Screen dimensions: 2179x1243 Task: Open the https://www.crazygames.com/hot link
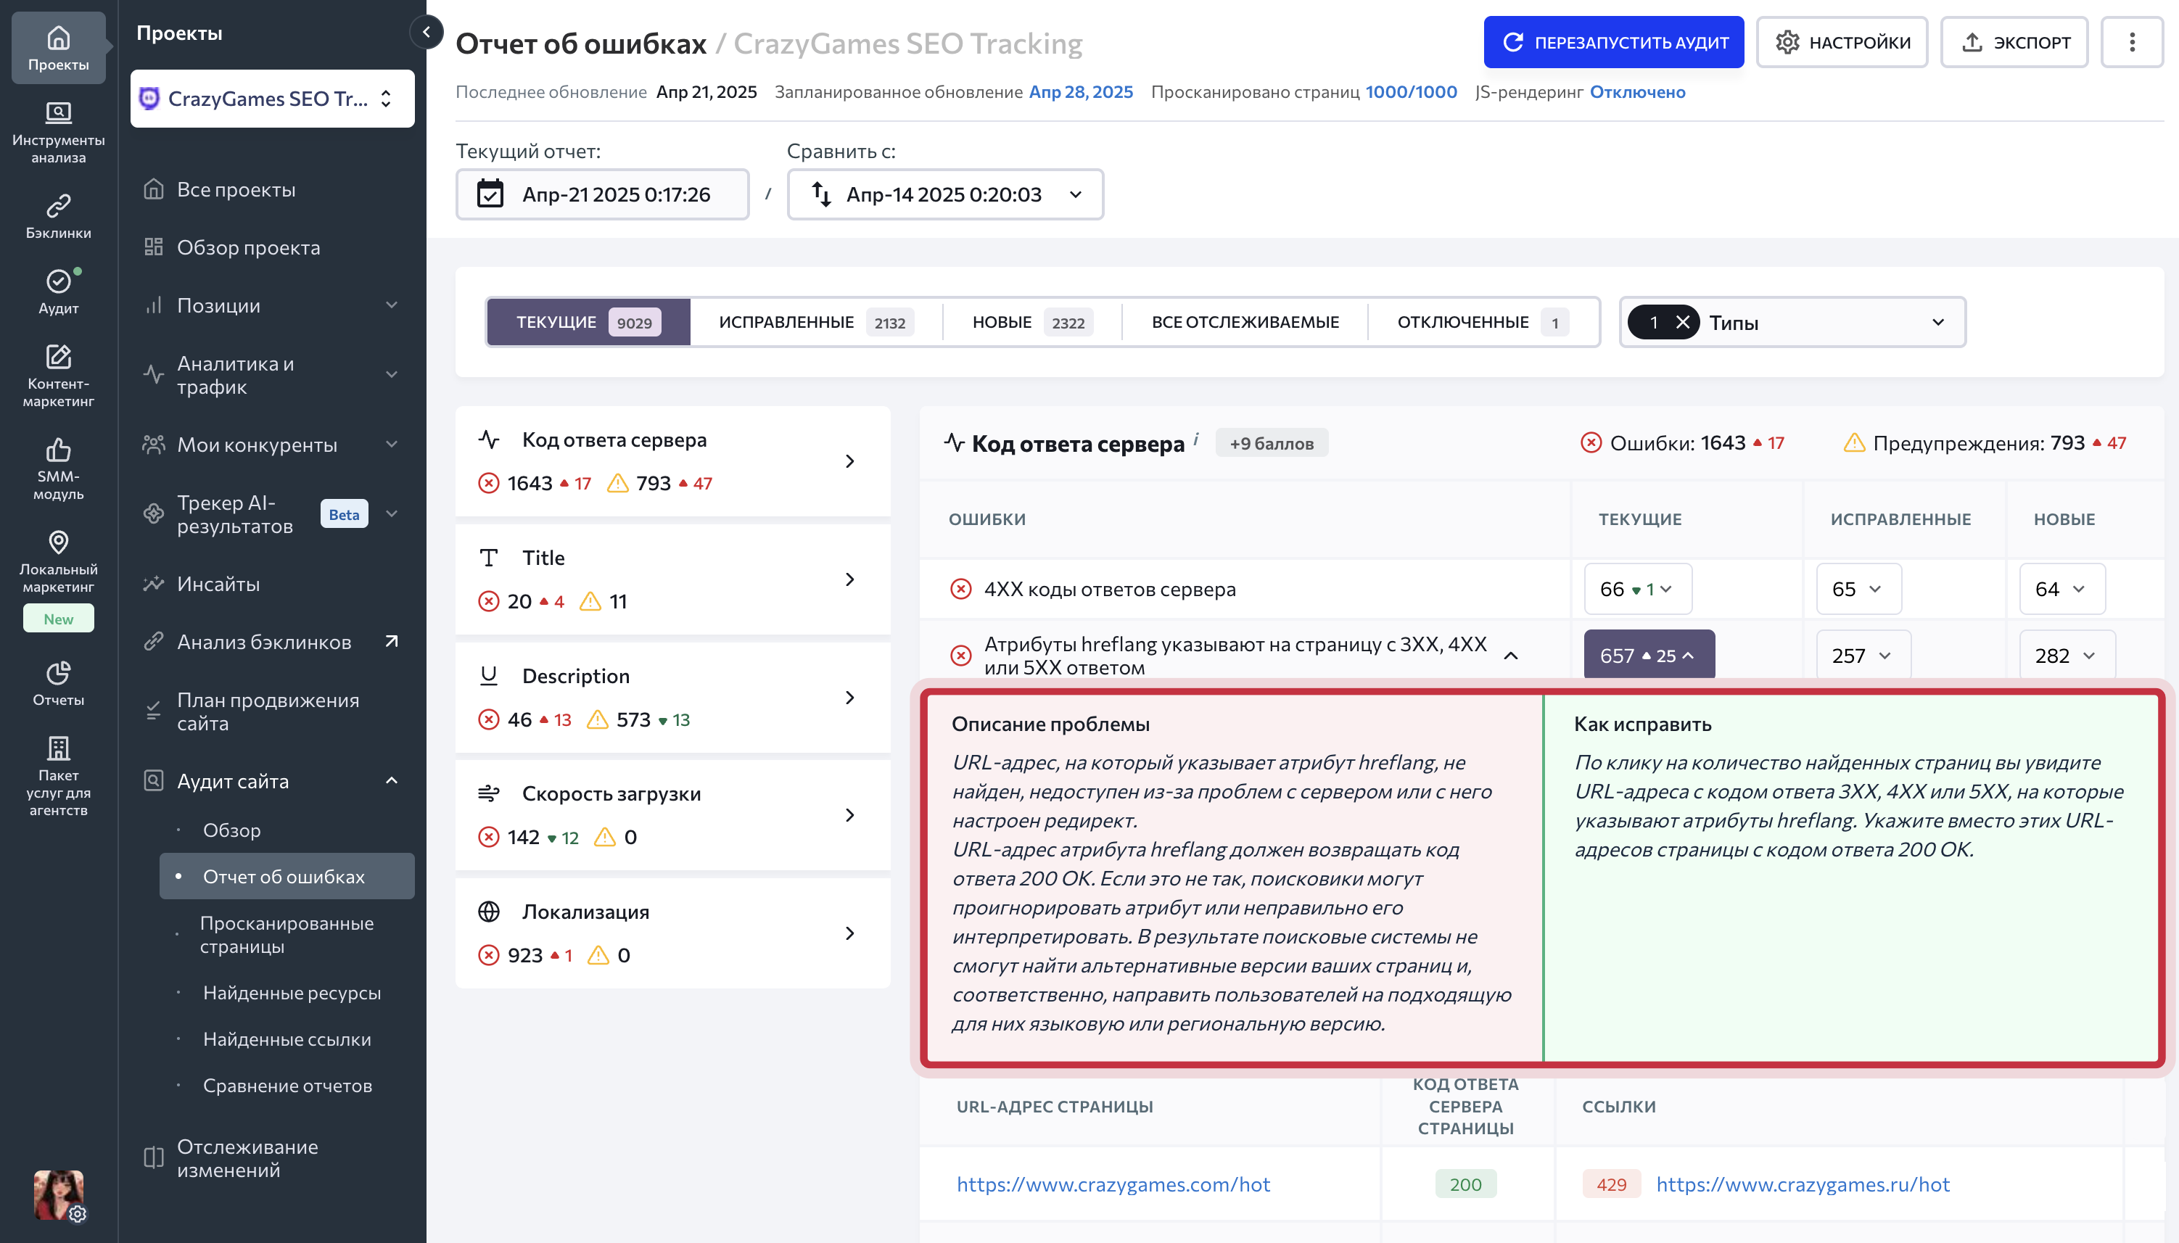click(x=1113, y=1184)
